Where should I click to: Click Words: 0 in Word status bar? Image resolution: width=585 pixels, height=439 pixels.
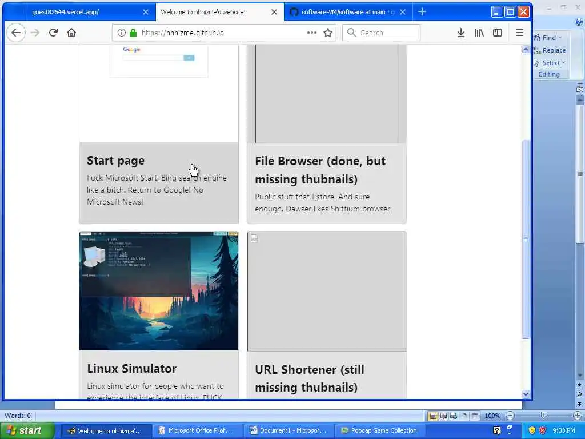(x=18, y=416)
